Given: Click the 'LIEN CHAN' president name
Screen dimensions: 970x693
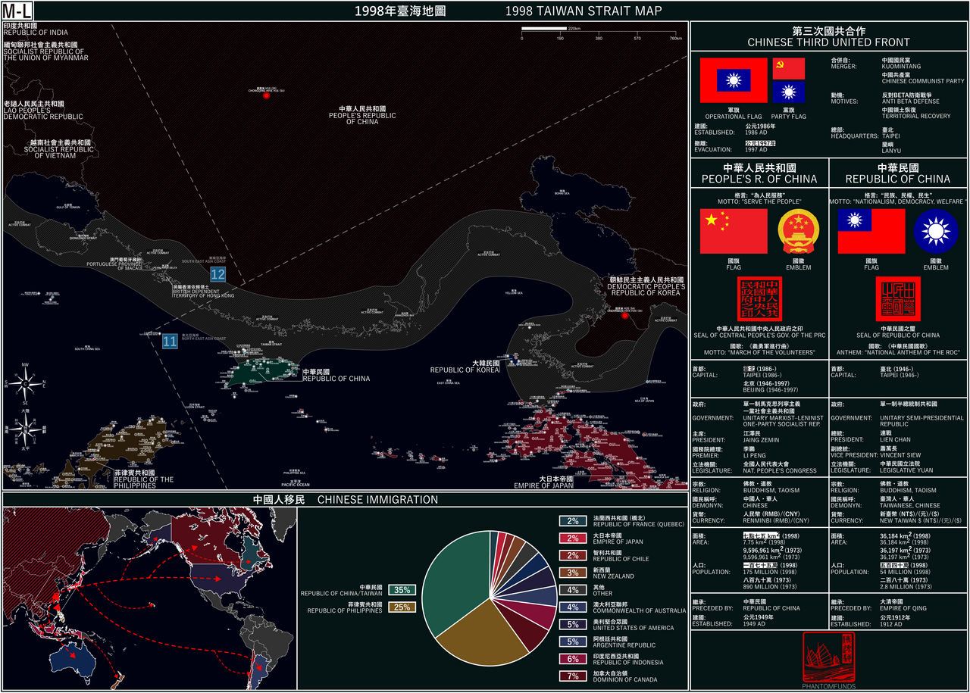Looking at the screenshot, I should click(896, 440).
